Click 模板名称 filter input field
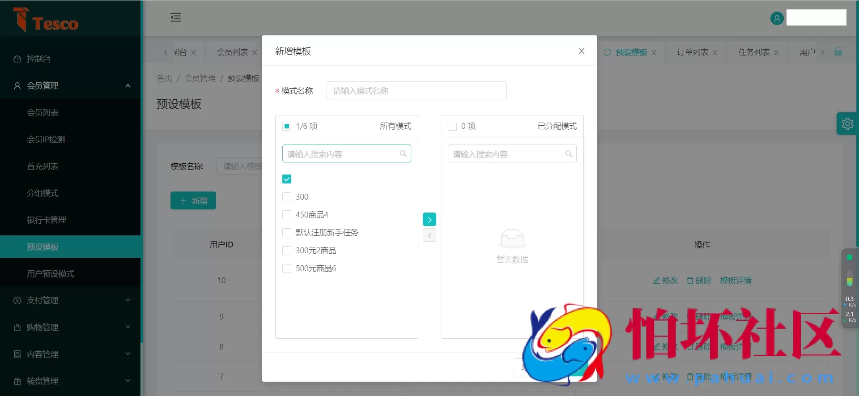859x396 pixels. (239, 166)
